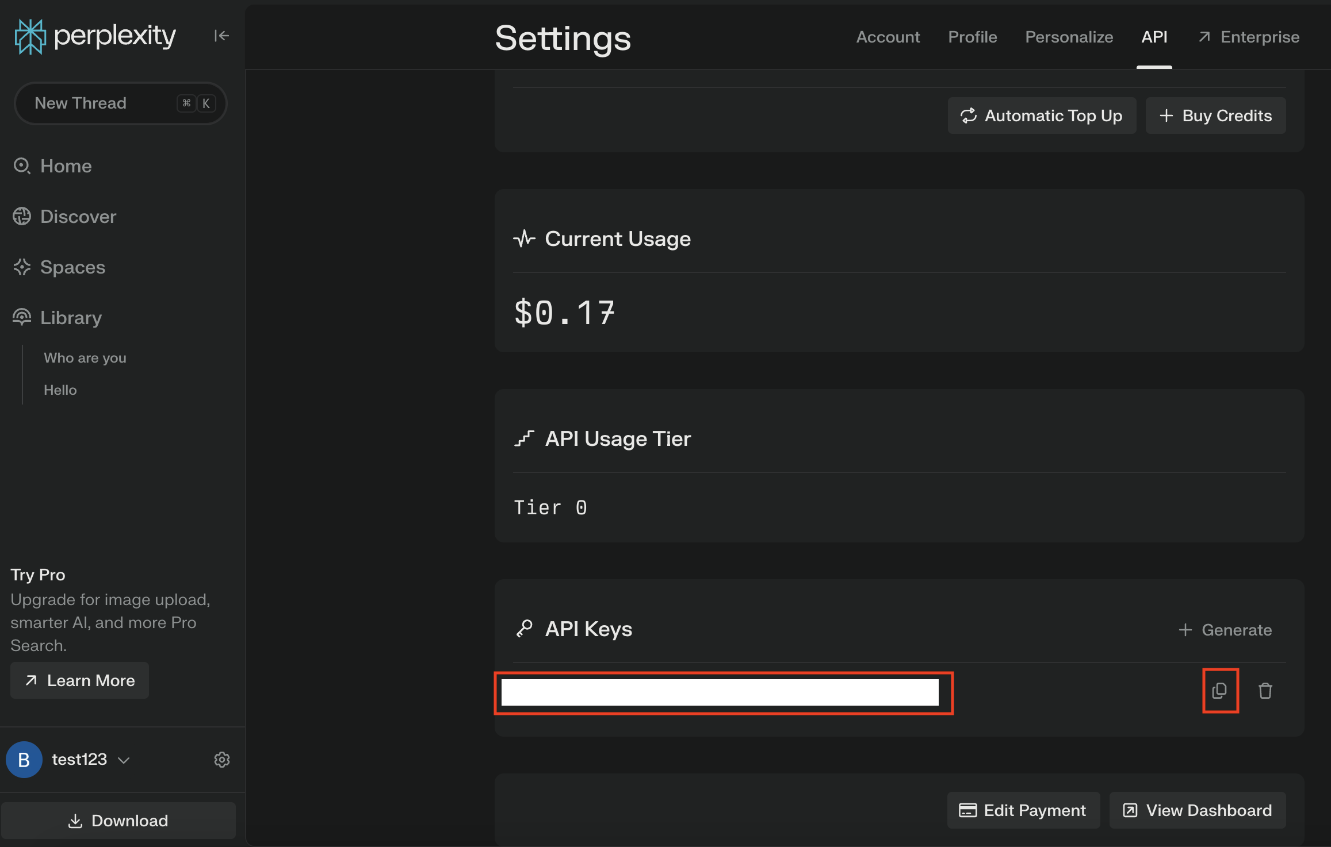
Task: Collapse the sidebar with the arrow icon
Action: tap(221, 36)
